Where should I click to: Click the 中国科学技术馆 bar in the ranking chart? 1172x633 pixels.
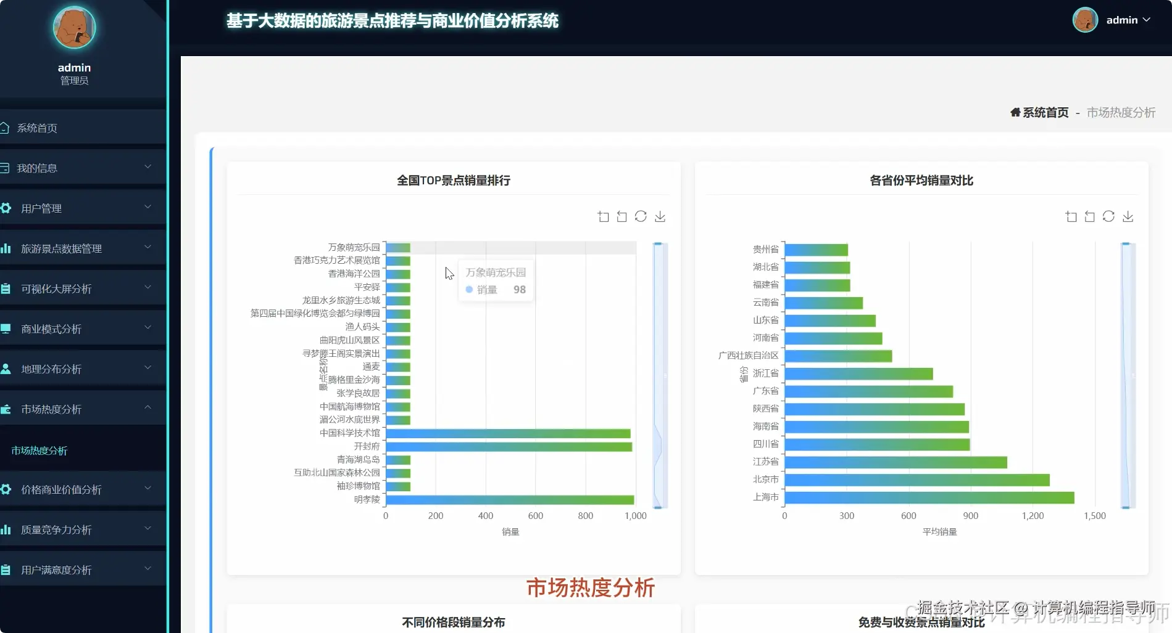(x=508, y=433)
